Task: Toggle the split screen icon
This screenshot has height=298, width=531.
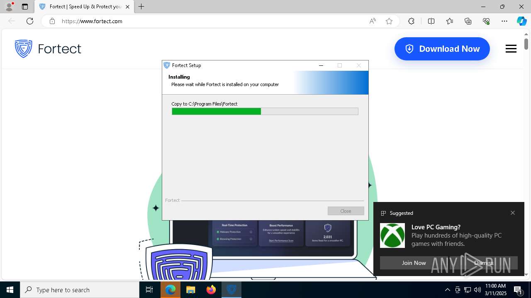Action: [x=431, y=21]
